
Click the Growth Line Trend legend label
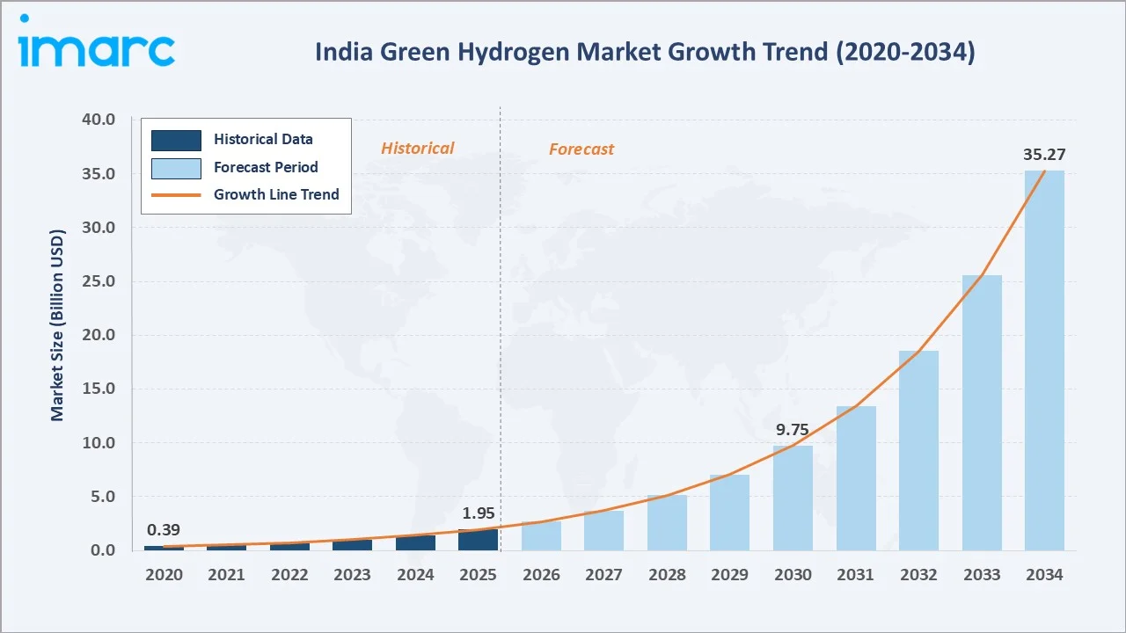click(276, 194)
